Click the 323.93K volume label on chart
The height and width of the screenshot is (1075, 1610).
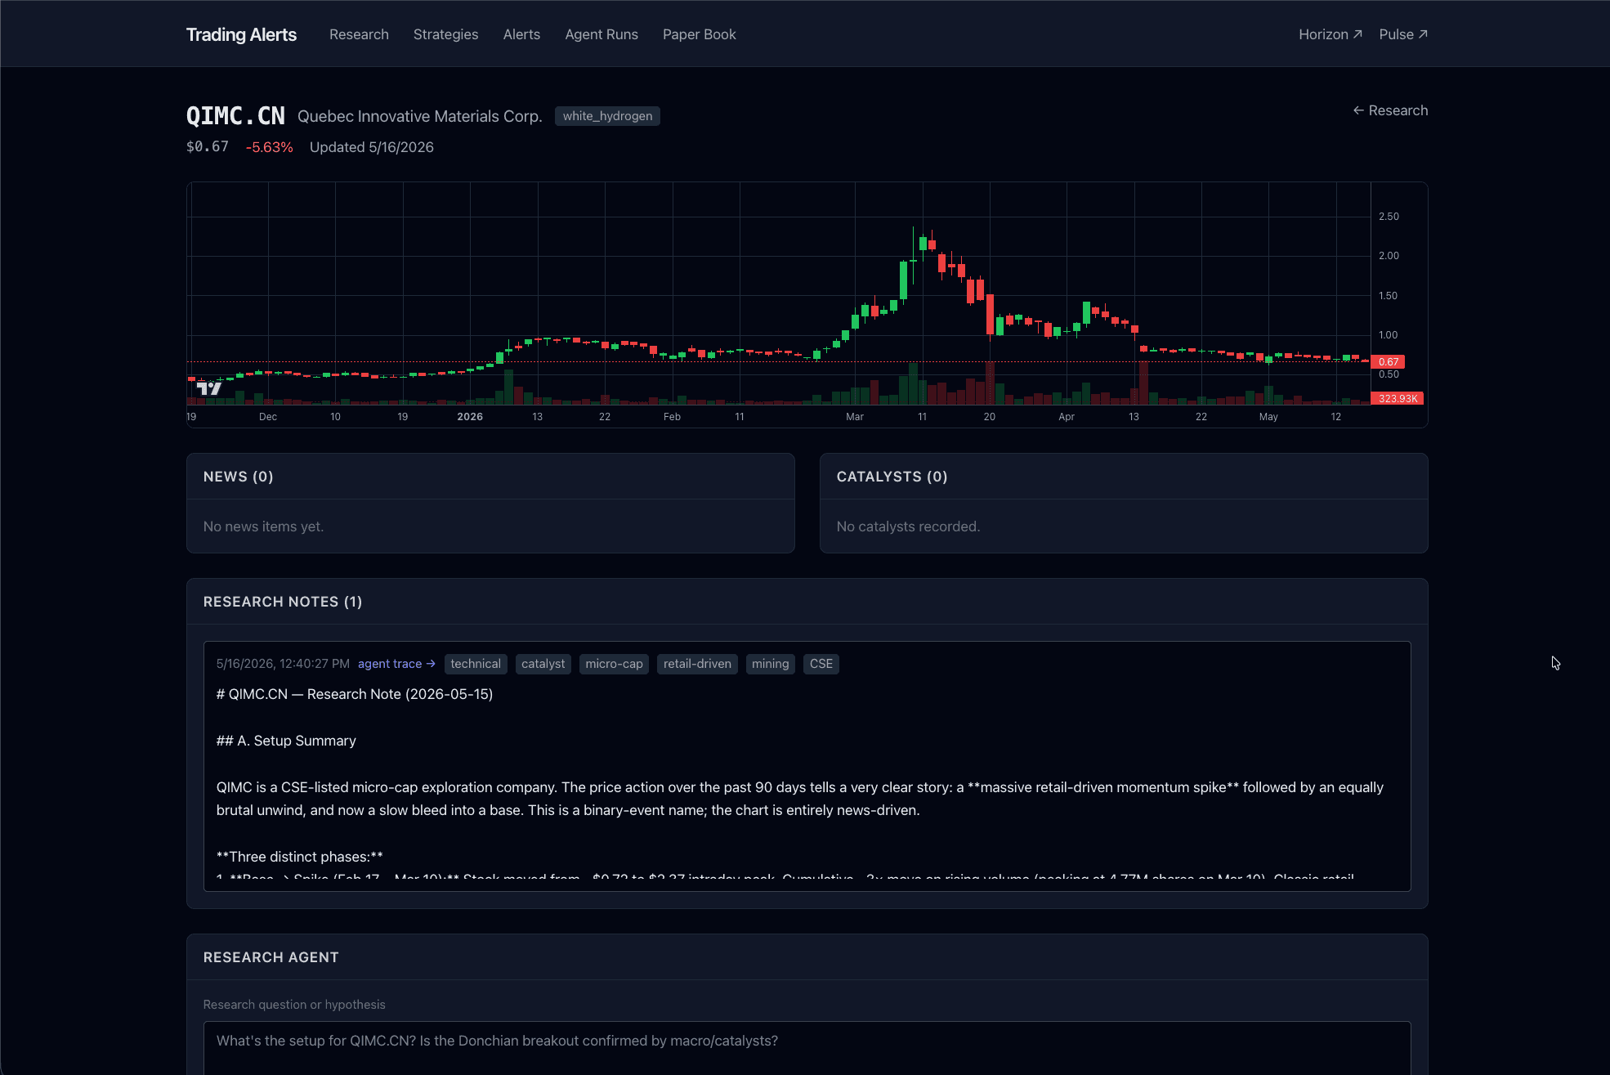(x=1398, y=398)
